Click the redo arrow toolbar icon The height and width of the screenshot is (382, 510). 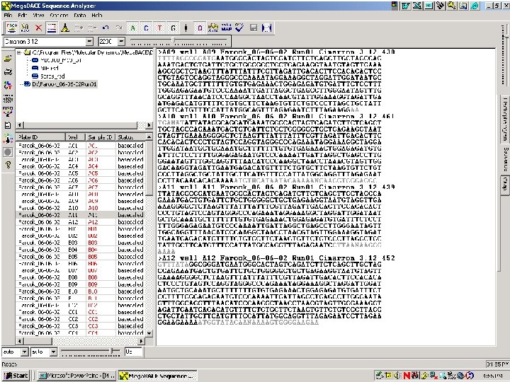(x=119, y=28)
